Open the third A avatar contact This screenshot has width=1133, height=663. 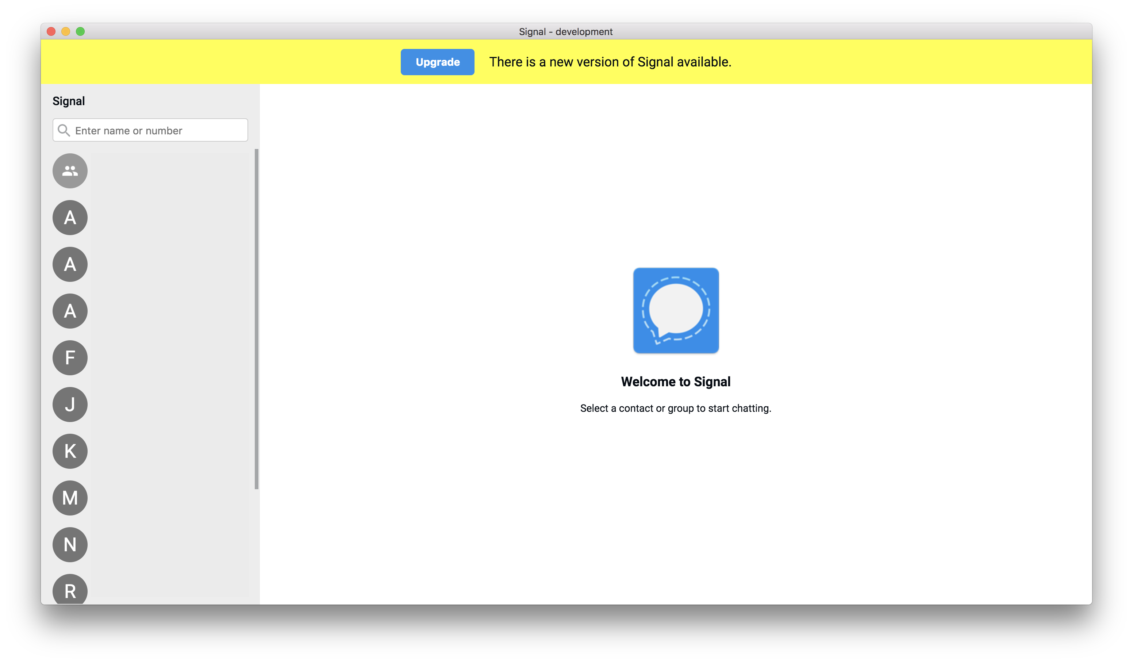pyautogui.click(x=70, y=311)
